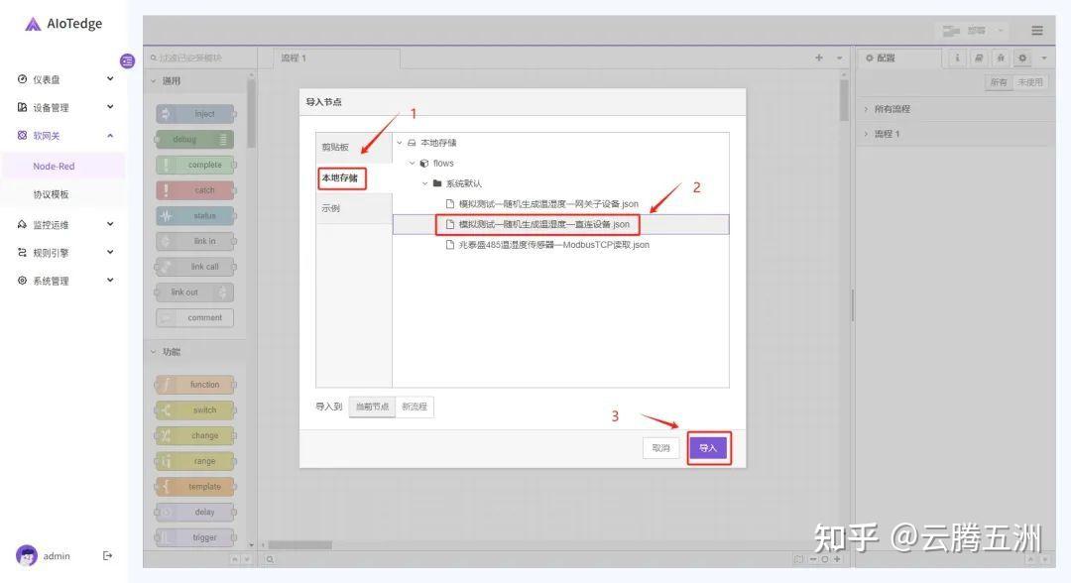
Task: Select the link out node in the palette
Action: tap(194, 291)
